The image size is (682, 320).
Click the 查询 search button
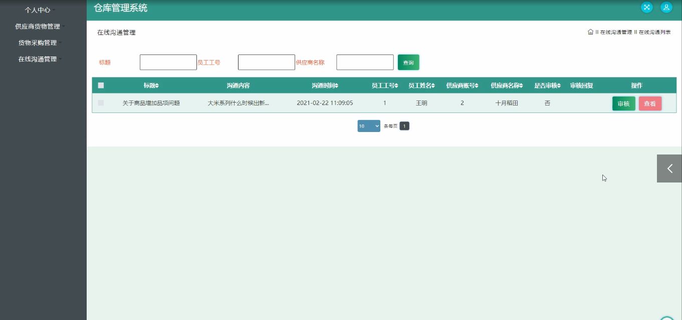[408, 62]
